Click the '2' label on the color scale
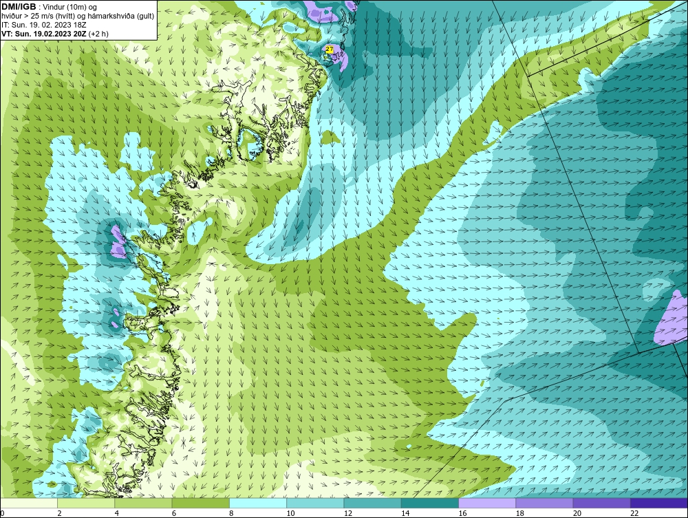Image resolution: width=688 pixels, height=518 pixels. [x=59, y=513]
